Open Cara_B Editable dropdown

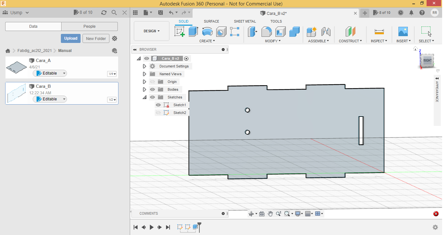tap(50, 99)
